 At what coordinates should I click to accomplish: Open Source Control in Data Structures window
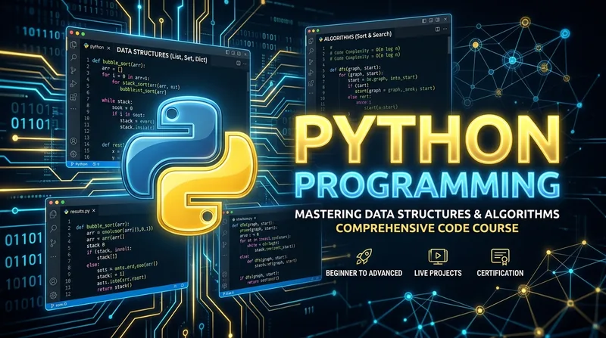coord(73,70)
